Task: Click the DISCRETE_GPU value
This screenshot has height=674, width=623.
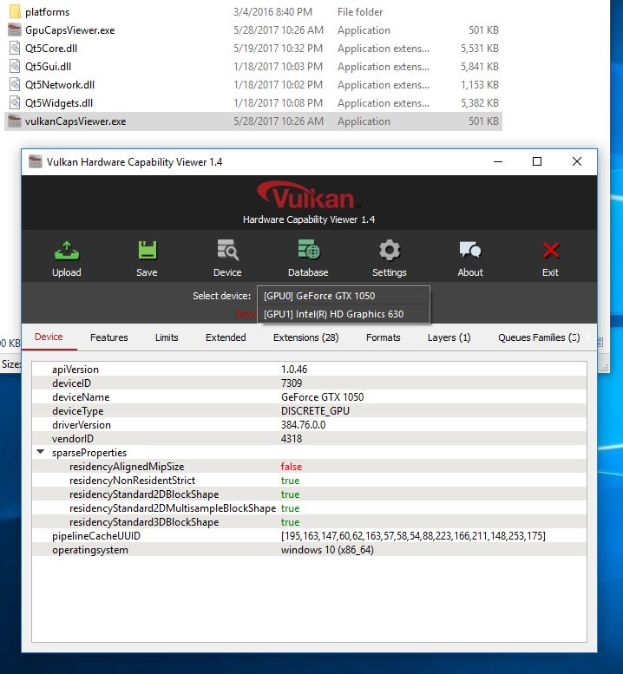Action: (x=315, y=411)
